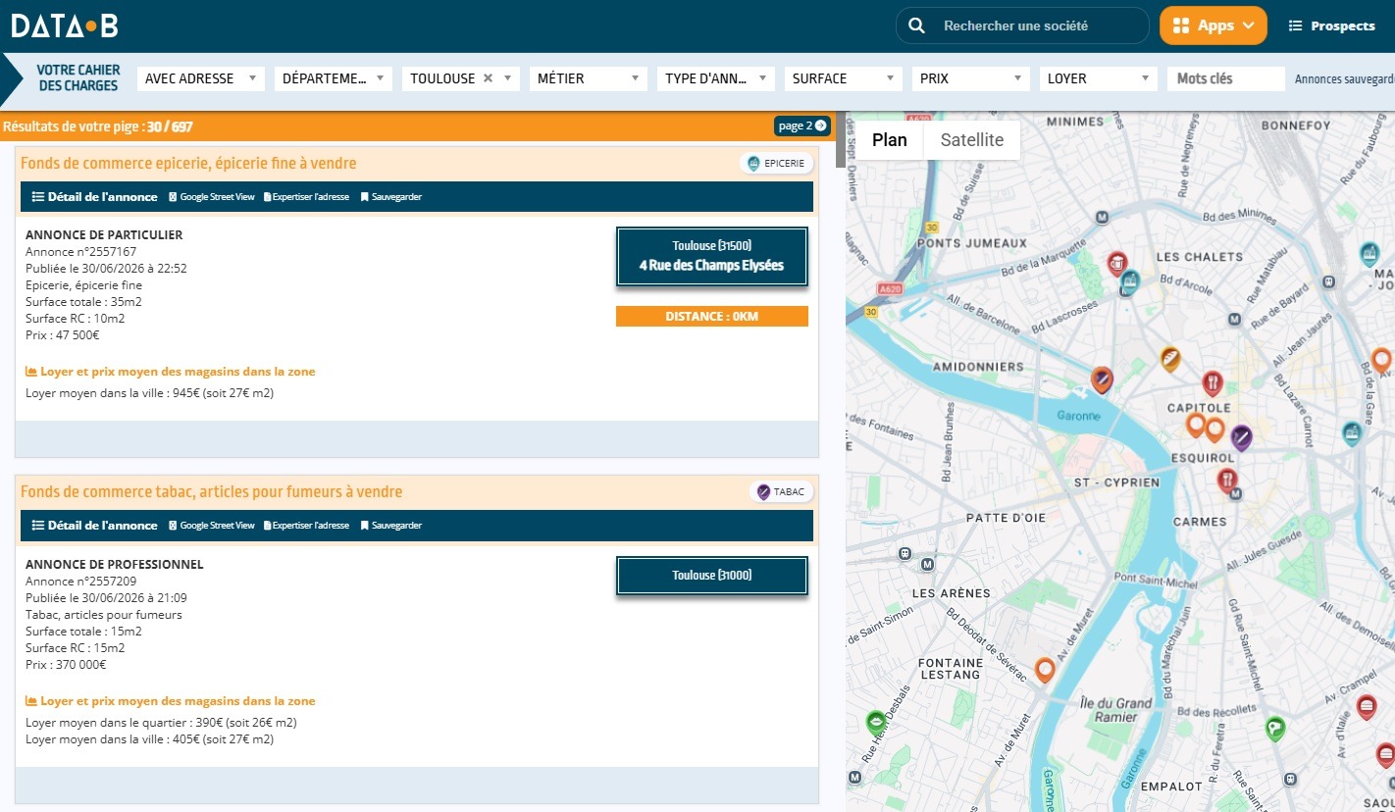Click the green hairdryer marker near Bd des Récollets
Viewport: 1395px width, 812px height.
pyautogui.click(x=1274, y=729)
